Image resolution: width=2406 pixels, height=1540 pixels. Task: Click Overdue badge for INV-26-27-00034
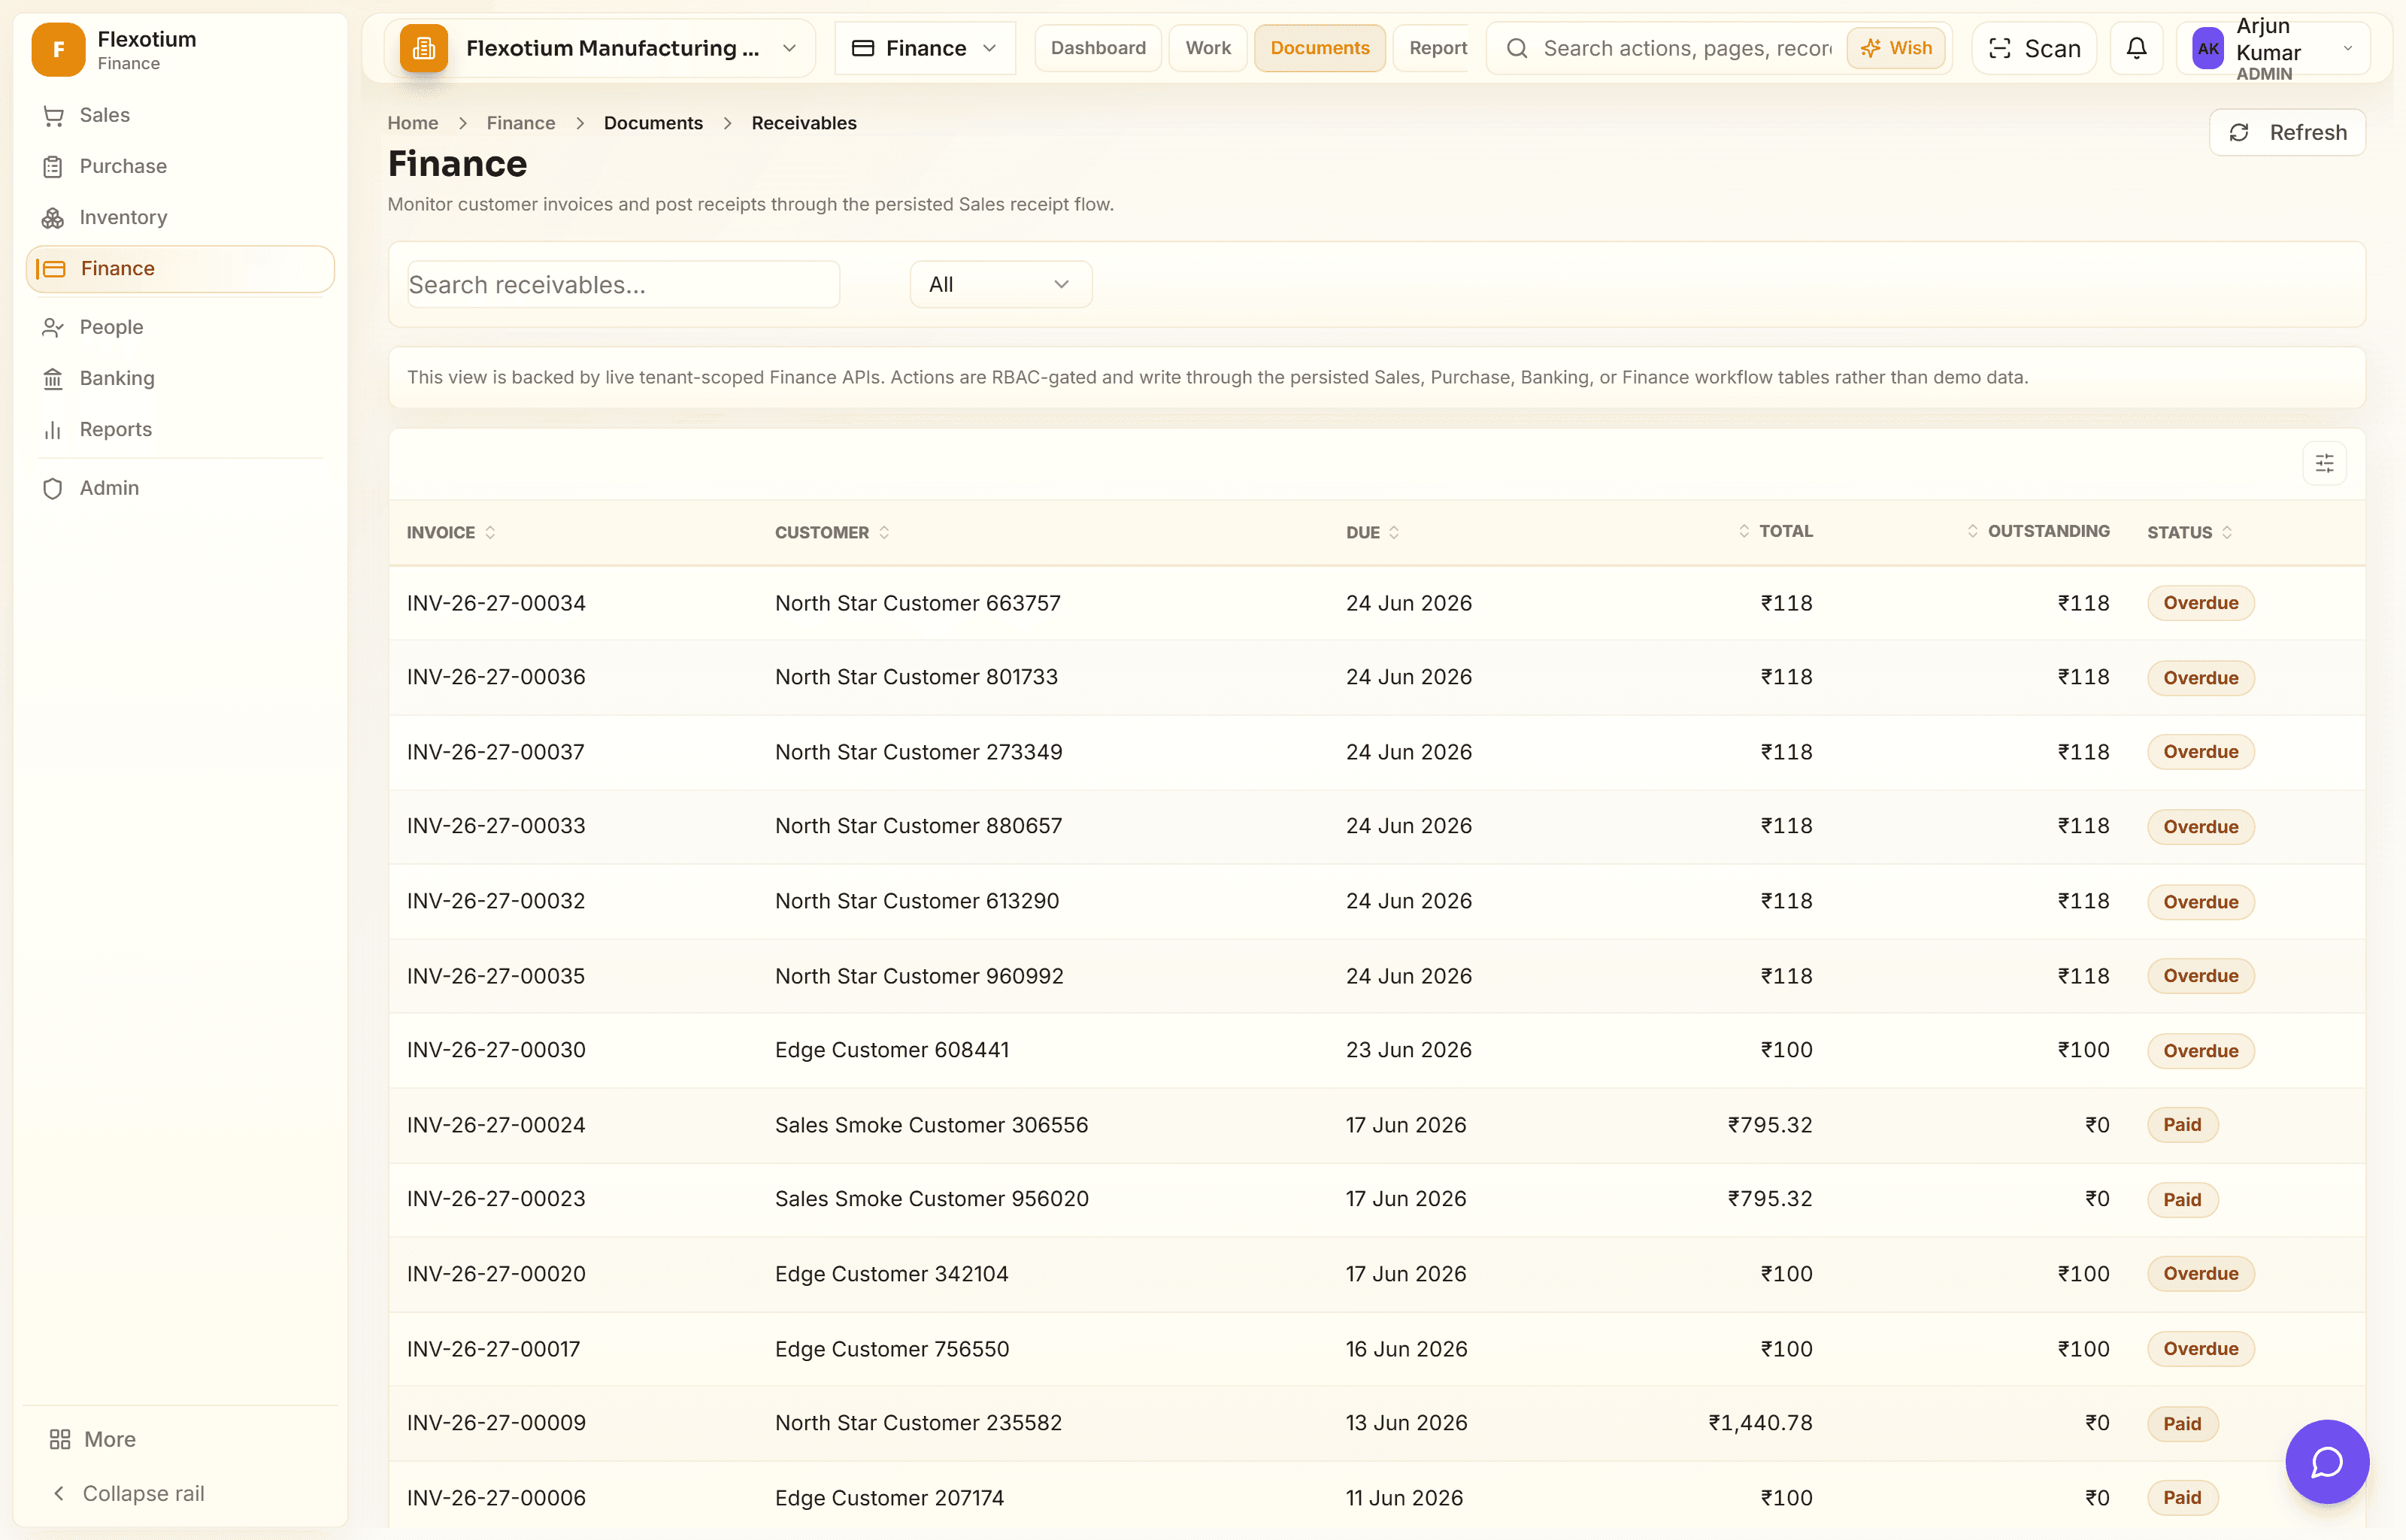[x=2200, y=603]
